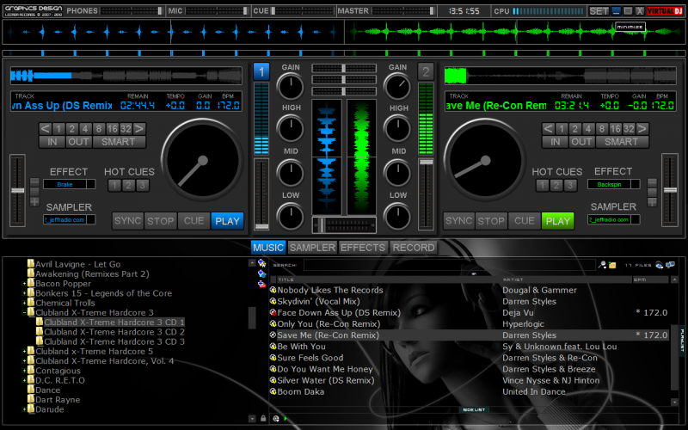This screenshot has width=688, height=430.
Task: Click deck 1 SYNC button
Action: point(127,221)
